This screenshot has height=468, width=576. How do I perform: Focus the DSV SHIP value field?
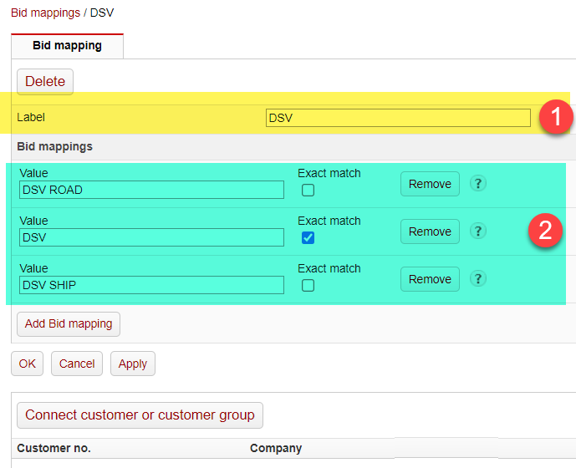151,285
